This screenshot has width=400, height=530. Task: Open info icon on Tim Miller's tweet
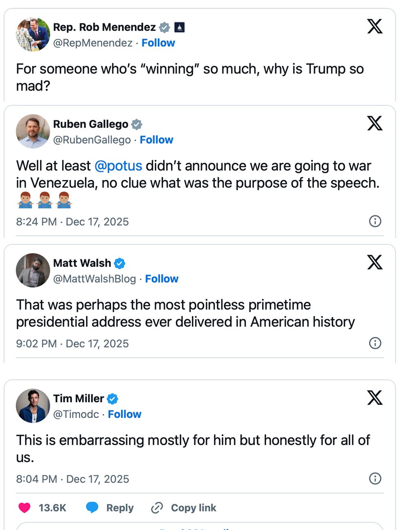375,478
